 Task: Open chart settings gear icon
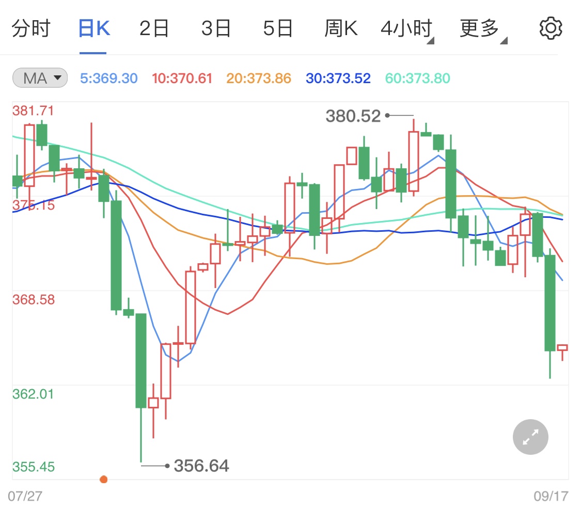551,28
